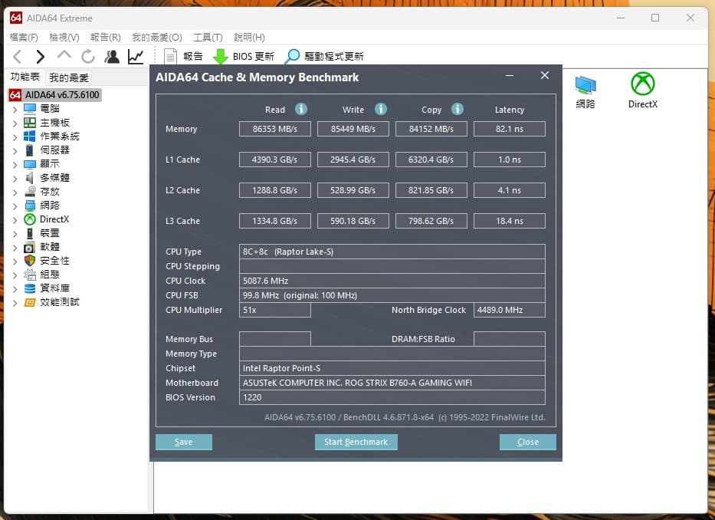Expand the 存放 tree item
The width and height of the screenshot is (715, 520).
click(15, 191)
